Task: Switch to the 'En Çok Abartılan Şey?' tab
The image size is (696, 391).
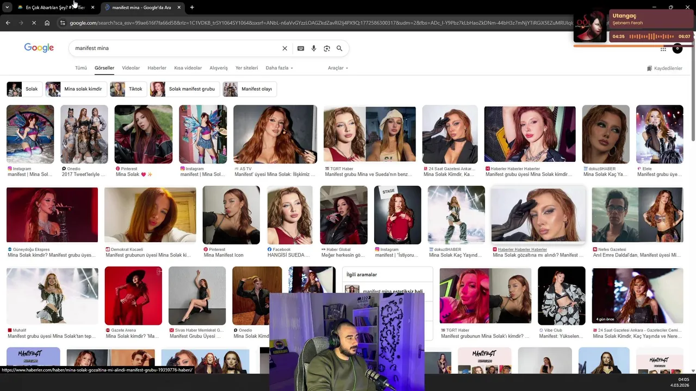Action: pos(54,7)
